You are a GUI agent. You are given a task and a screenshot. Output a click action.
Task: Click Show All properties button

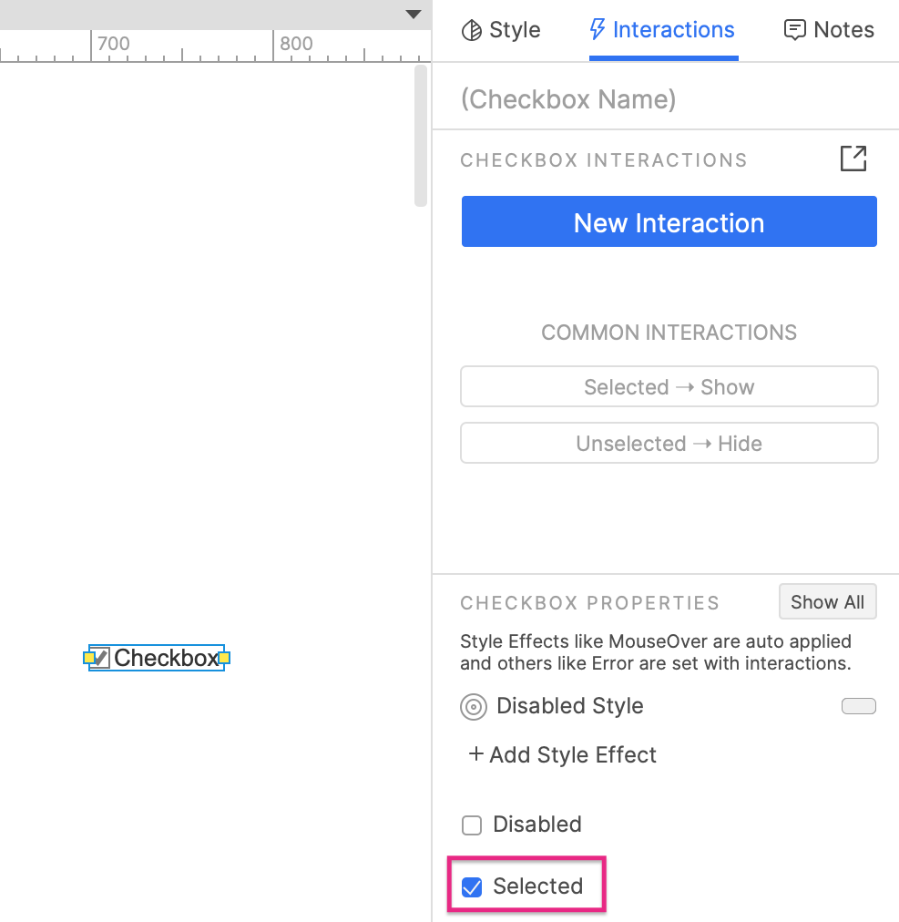[x=827, y=601]
